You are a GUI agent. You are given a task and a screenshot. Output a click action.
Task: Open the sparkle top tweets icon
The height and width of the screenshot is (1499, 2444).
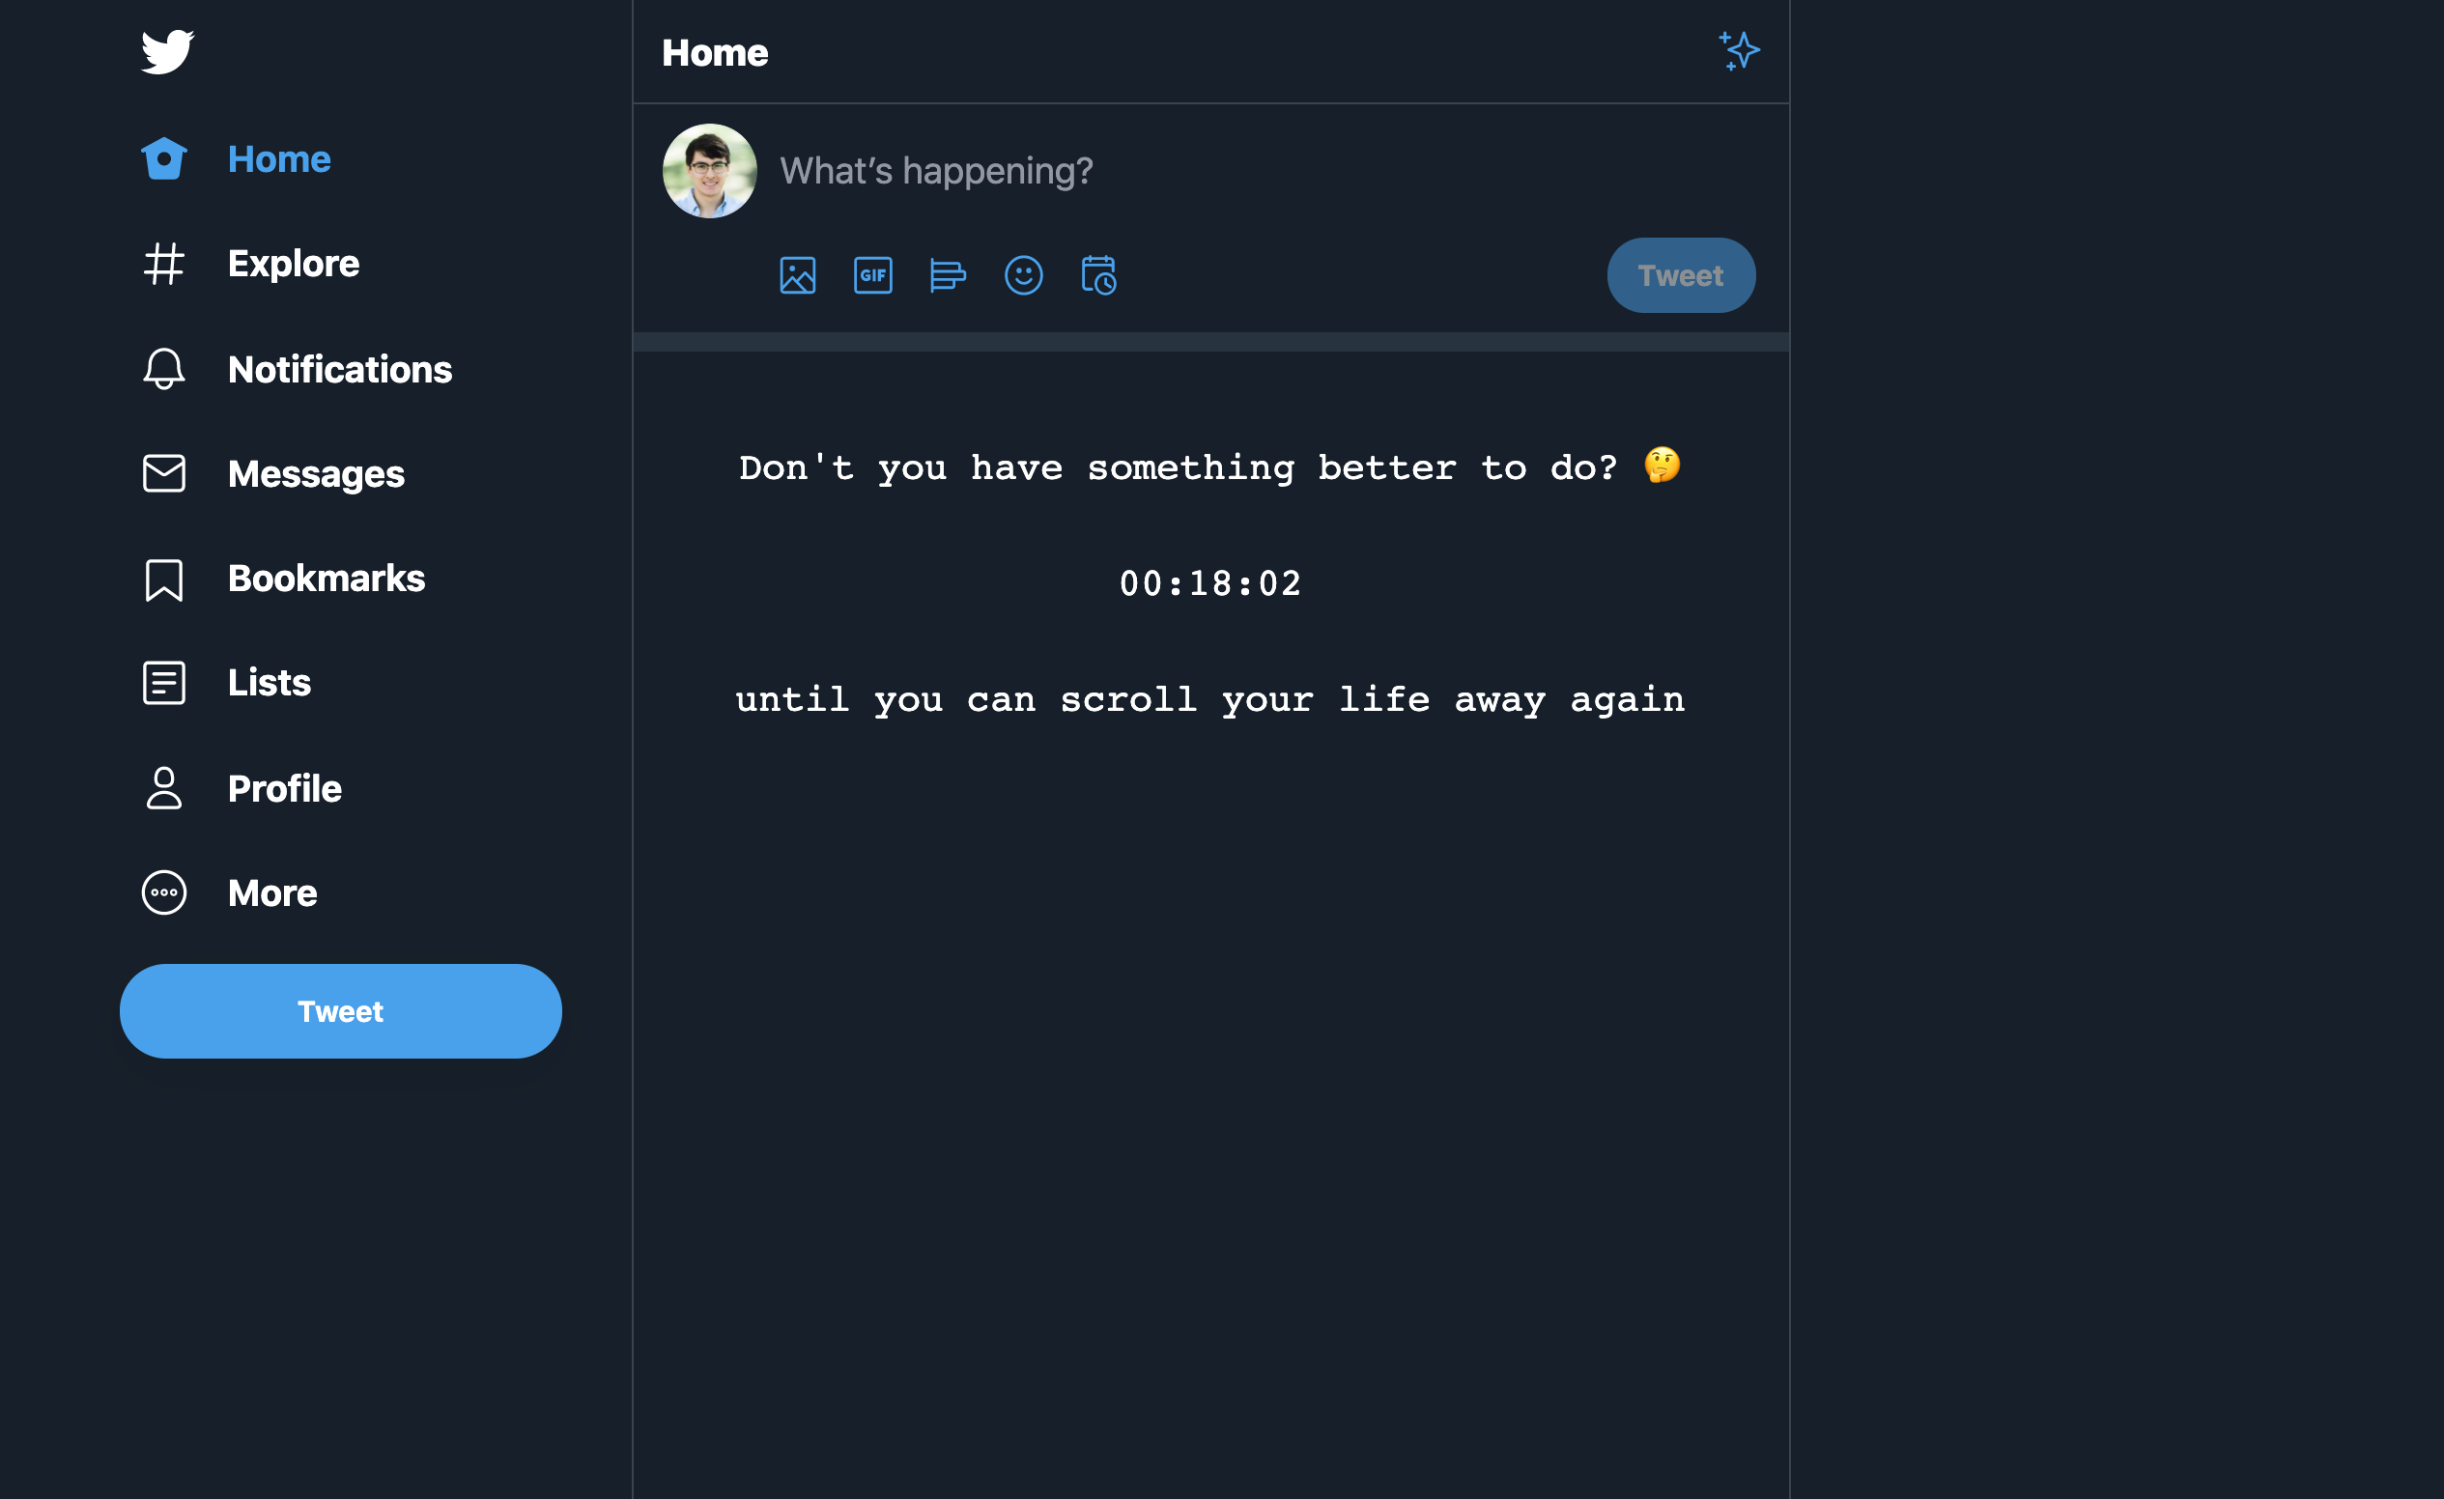tap(1739, 51)
